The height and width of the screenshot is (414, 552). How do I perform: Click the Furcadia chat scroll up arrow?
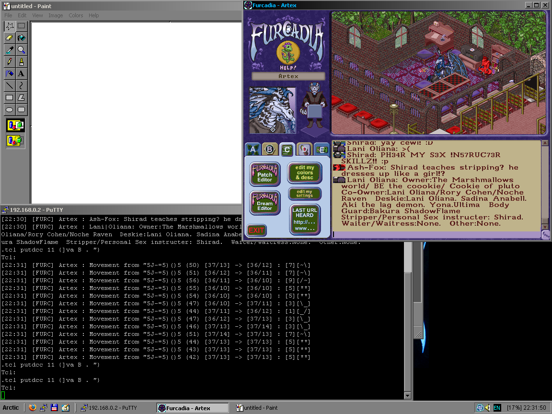545,143
